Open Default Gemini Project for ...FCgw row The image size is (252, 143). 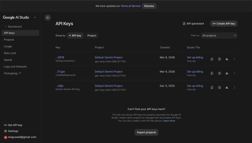coord(108,71)
